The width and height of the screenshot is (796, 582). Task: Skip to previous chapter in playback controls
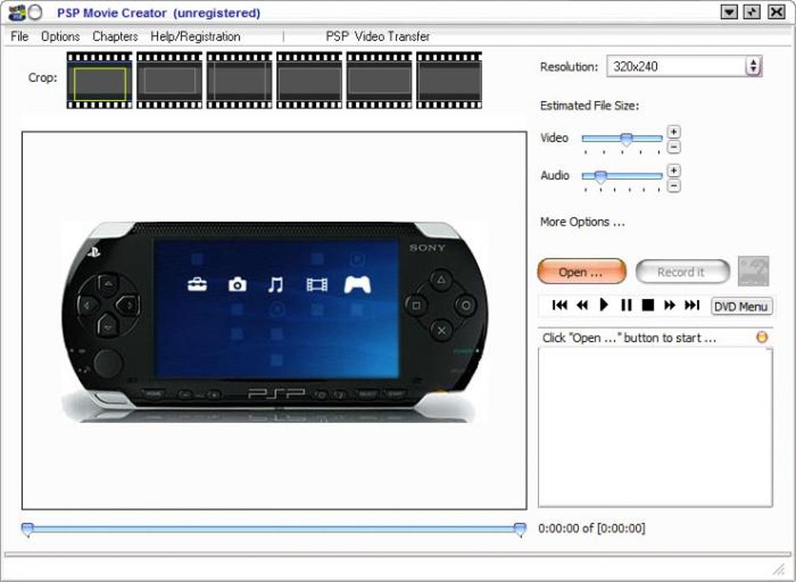click(560, 305)
